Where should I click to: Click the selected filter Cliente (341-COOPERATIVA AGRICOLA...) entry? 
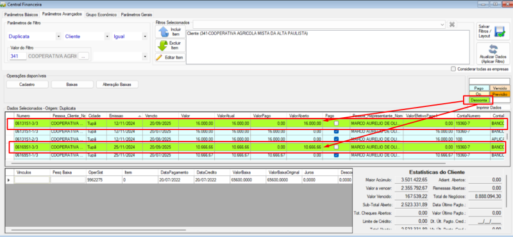(x=248, y=33)
